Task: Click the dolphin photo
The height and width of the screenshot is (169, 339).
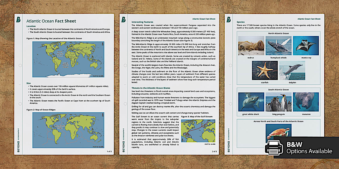Action: coord(292,71)
